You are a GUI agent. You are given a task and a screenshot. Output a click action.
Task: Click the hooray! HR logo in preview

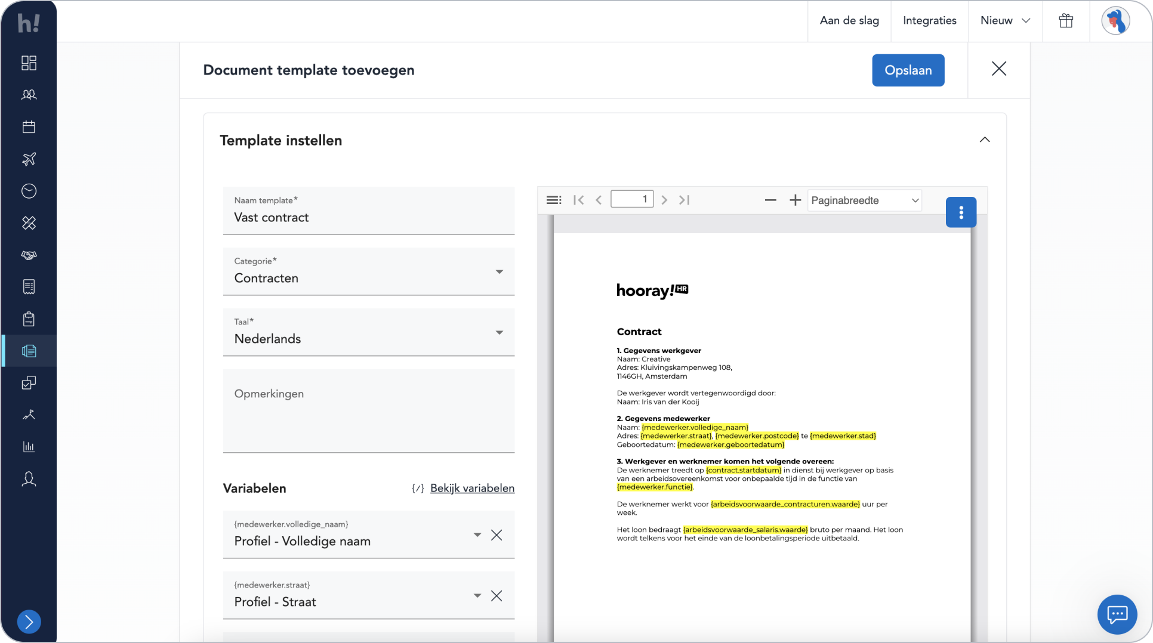point(652,290)
